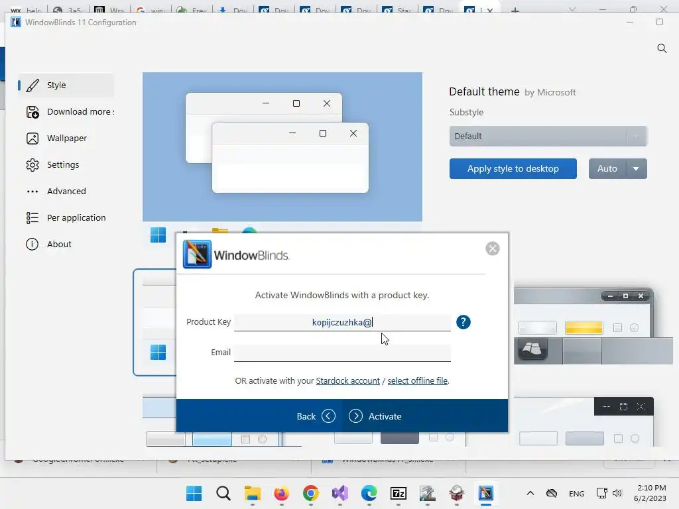
Task: Open the Substyle Default dropdown
Action: (x=548, y=137)
